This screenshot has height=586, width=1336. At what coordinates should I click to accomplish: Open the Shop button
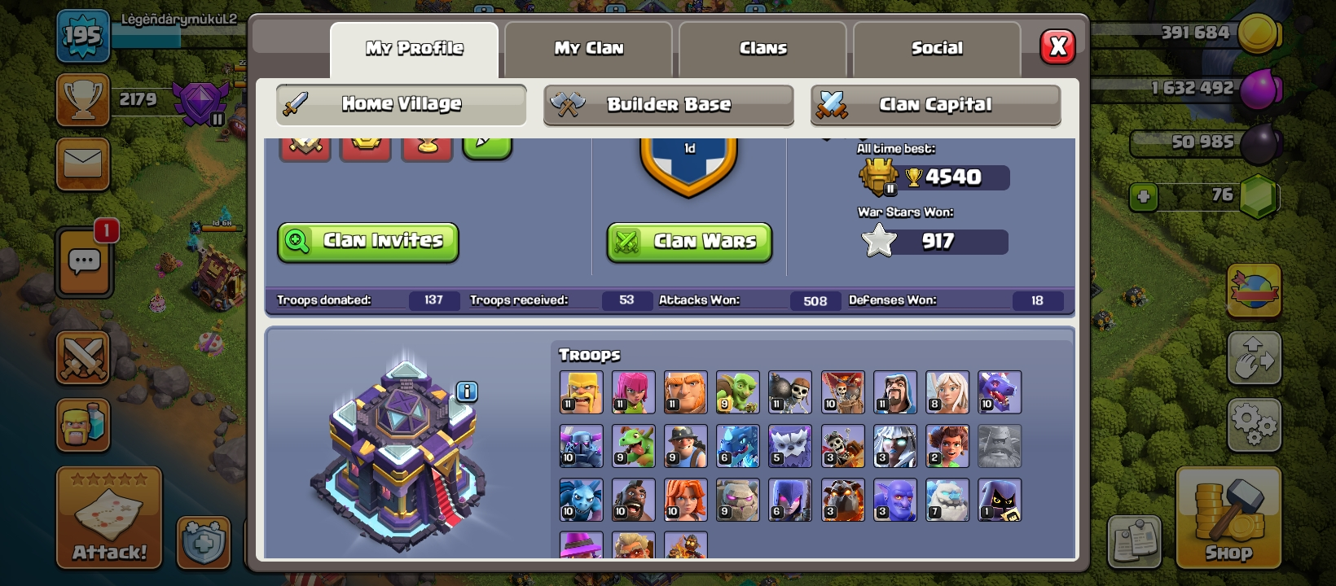pyautogui.click(x=1228, y=518)
